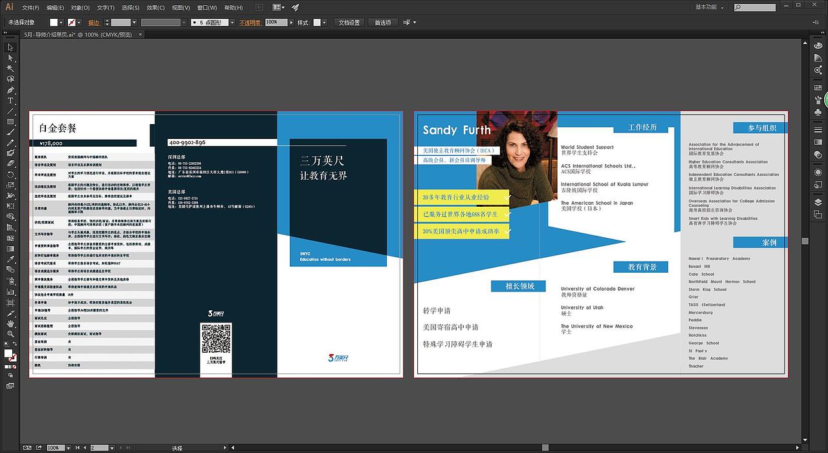Select the Line Segment tool
The image size is (828, 453).
click(x=10, y=111)
